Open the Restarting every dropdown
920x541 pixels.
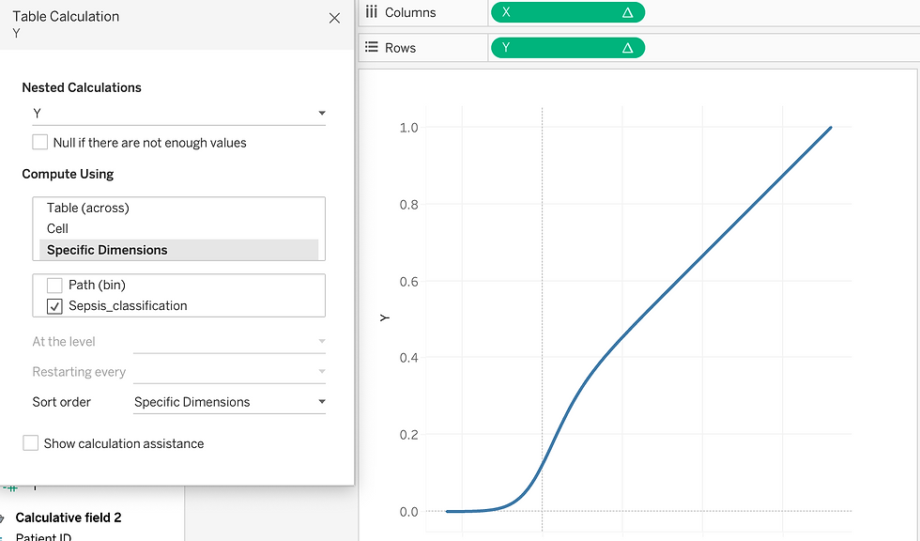[x=229, y=372]
